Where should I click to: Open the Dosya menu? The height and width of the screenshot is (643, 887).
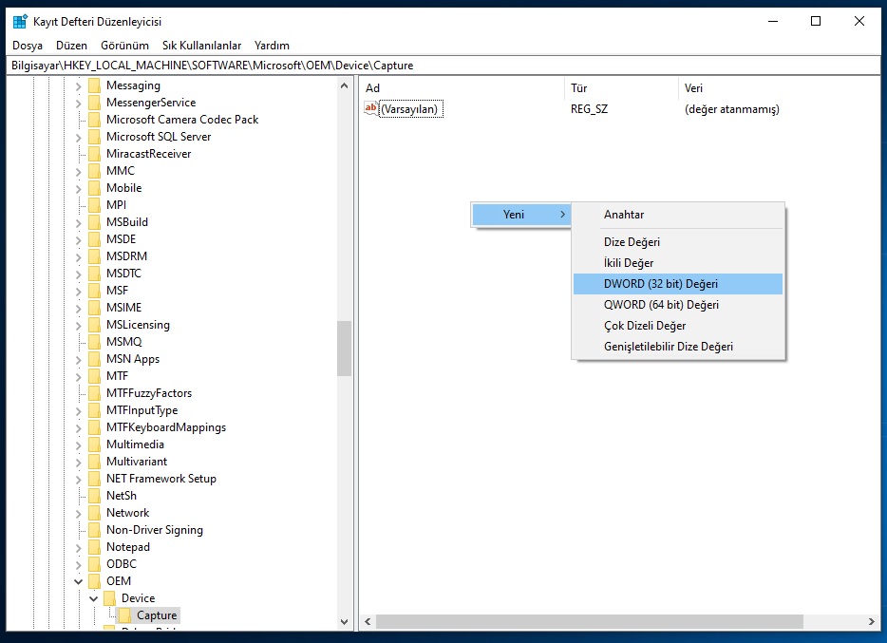pyautogui.click(x=27, y=46)
